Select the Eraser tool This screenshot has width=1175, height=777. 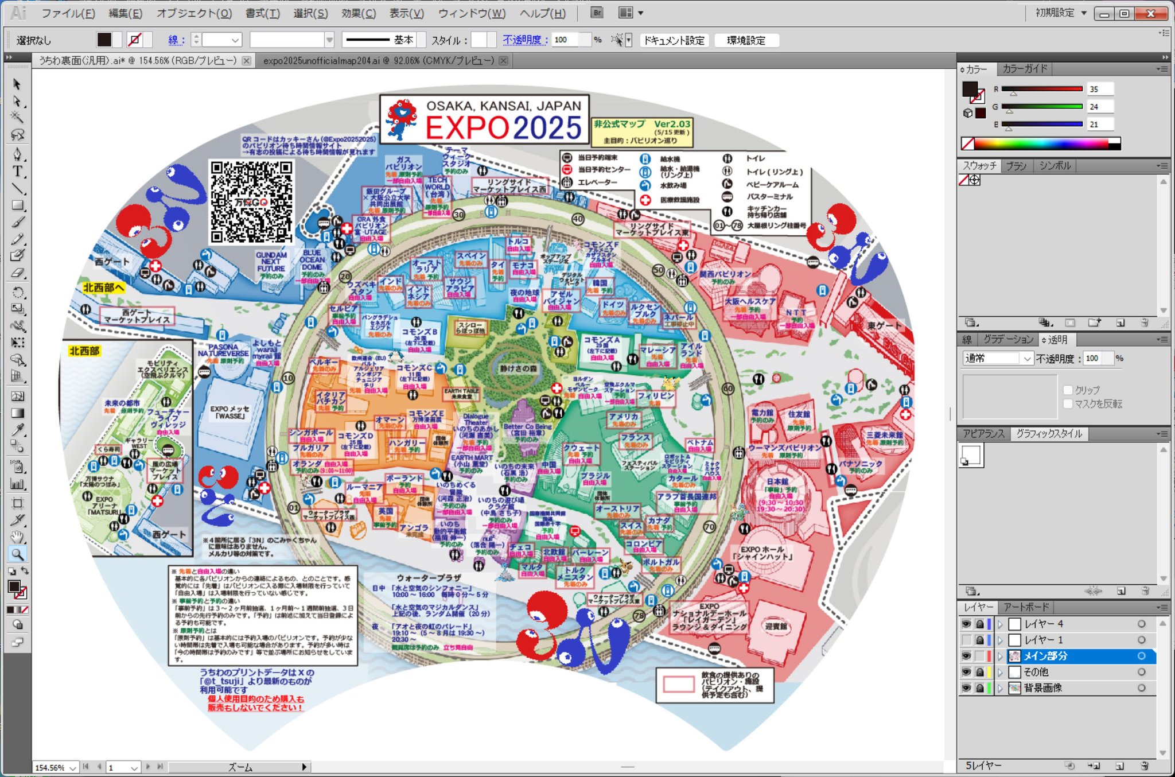17,273
